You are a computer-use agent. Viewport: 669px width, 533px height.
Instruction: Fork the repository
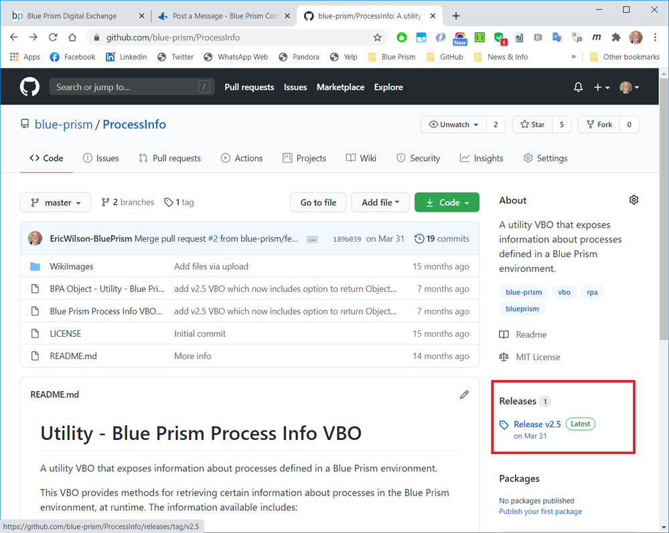click(599, 125)
